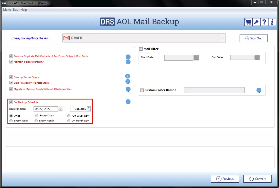Open the Menu menu
Viewport: 279px width, 188px height.
coord(7,10)
